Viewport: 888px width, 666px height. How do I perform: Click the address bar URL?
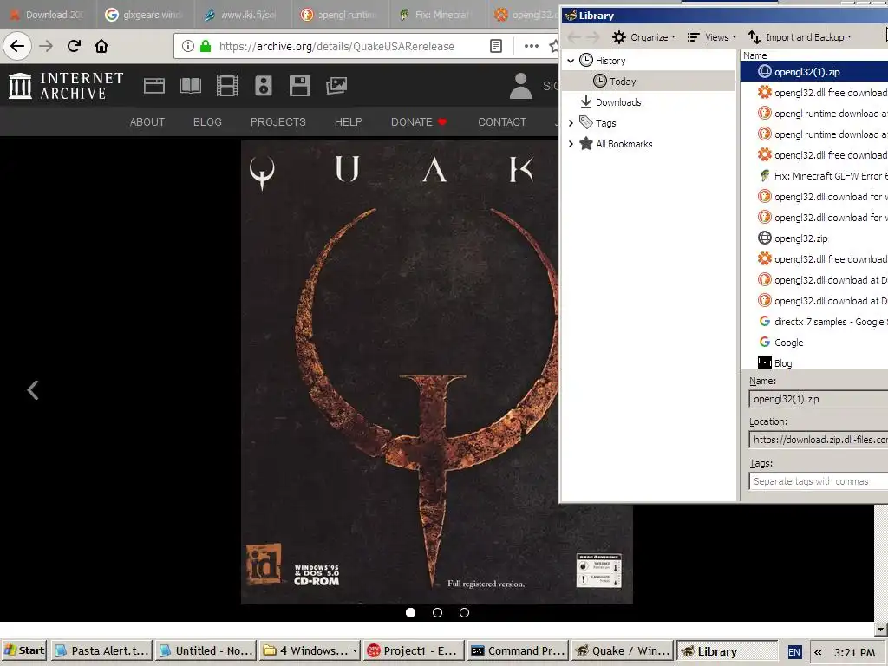(x=336, y=46)
